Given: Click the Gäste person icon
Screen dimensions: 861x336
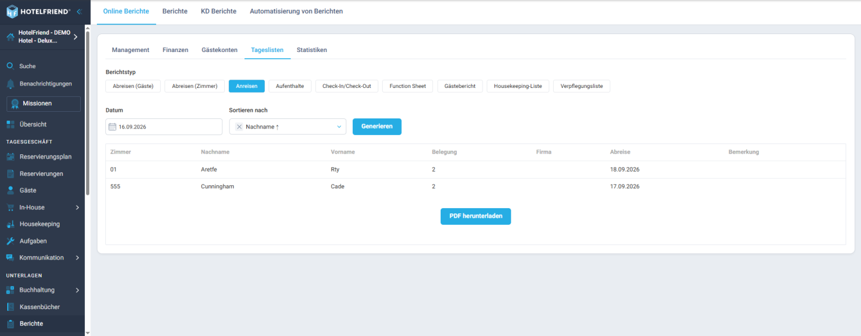Looking at the screenshot, I should pos(10,190).
